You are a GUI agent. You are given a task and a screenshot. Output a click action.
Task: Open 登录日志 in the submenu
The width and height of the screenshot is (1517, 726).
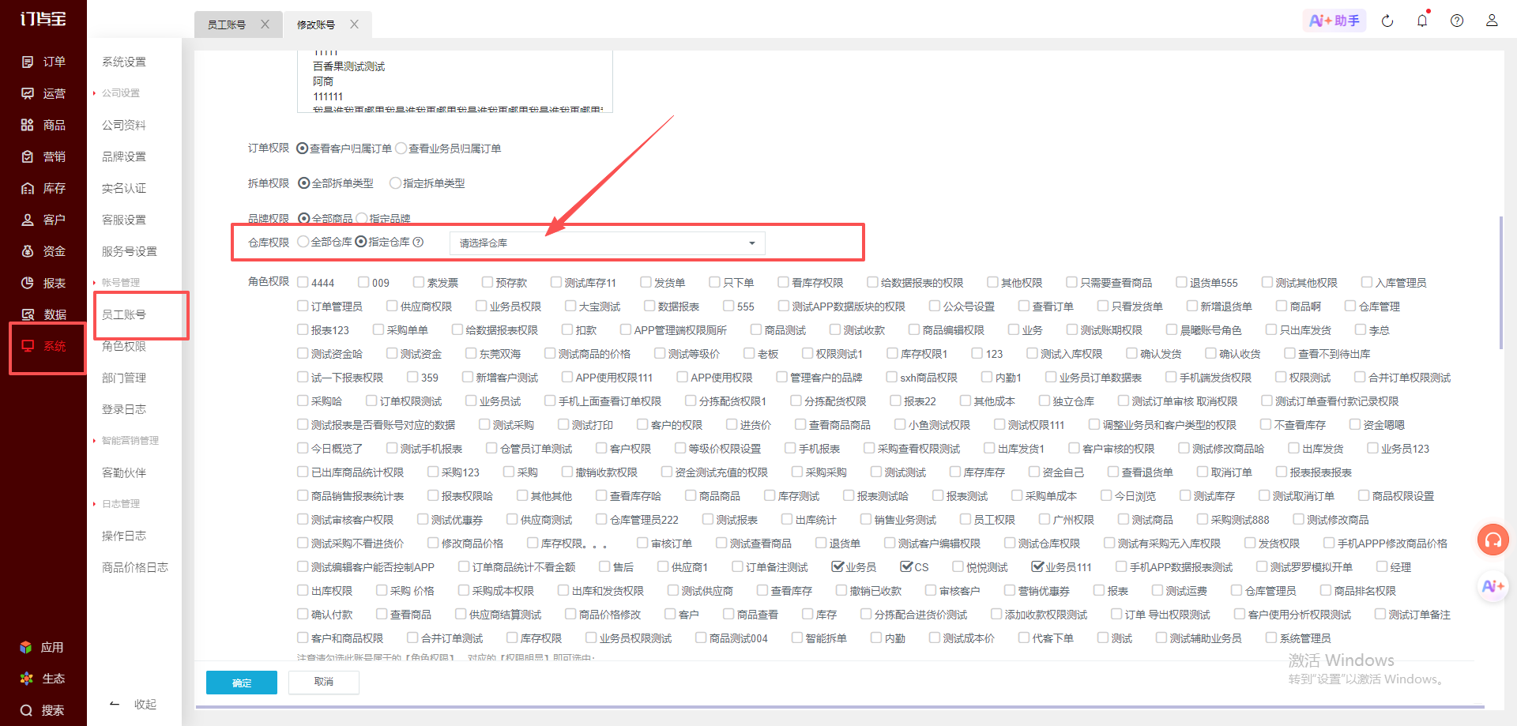tap(124, 409)
